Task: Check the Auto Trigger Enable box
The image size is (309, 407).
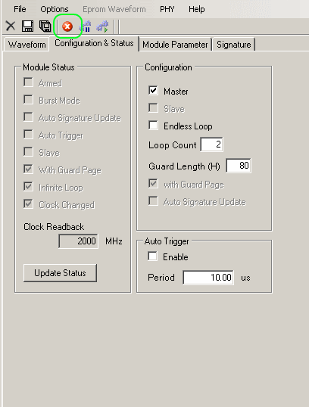Action: coord(152,256)
